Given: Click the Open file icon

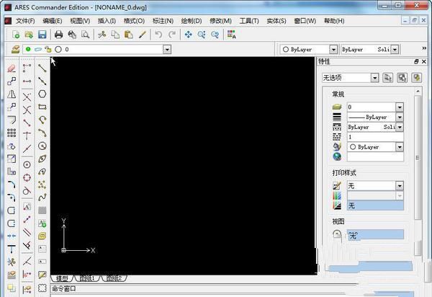Looking at the screenshot, I should 29,35.
